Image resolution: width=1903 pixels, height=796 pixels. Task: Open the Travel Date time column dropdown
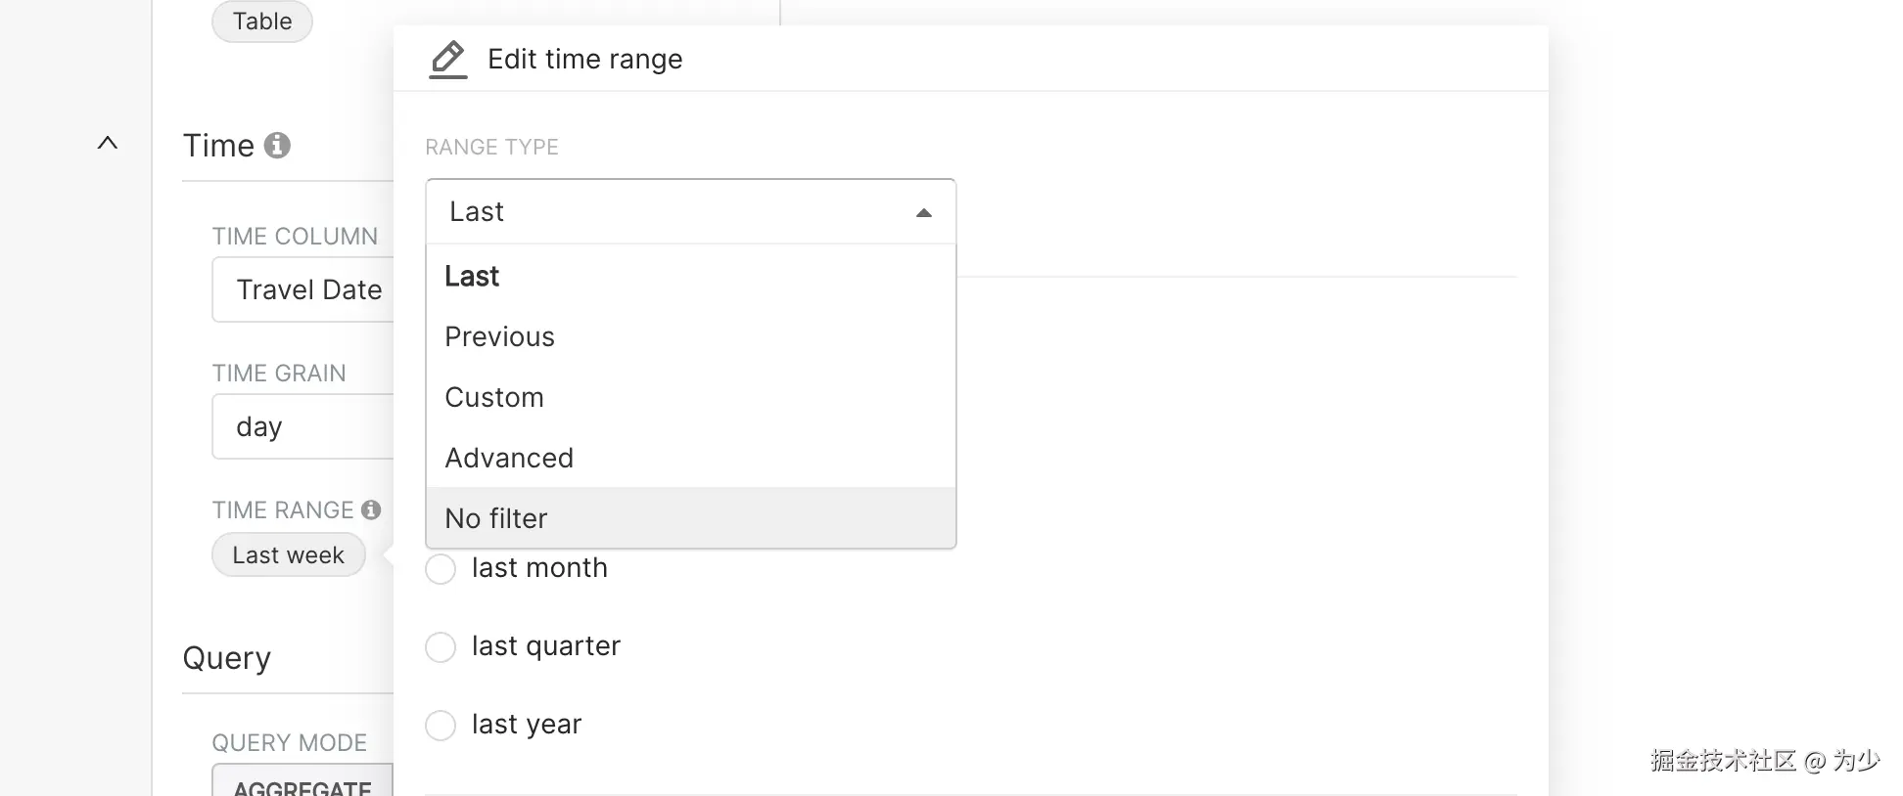coord(303,290)
